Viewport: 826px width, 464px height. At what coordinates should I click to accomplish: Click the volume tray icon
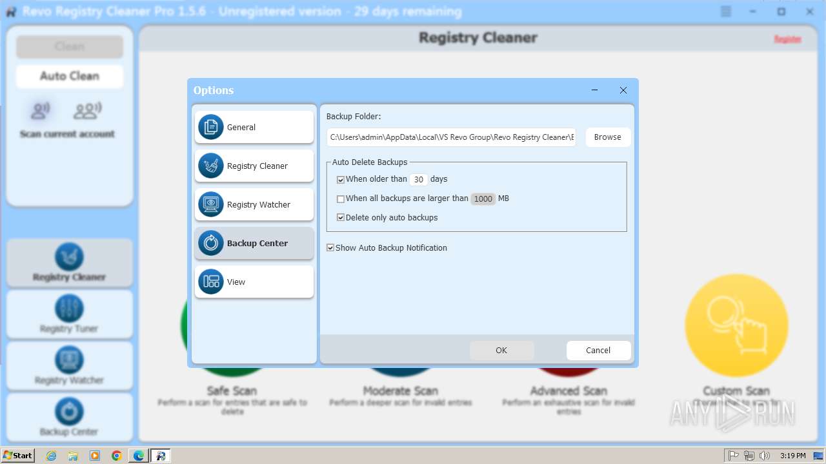click(x=764, y=456)
